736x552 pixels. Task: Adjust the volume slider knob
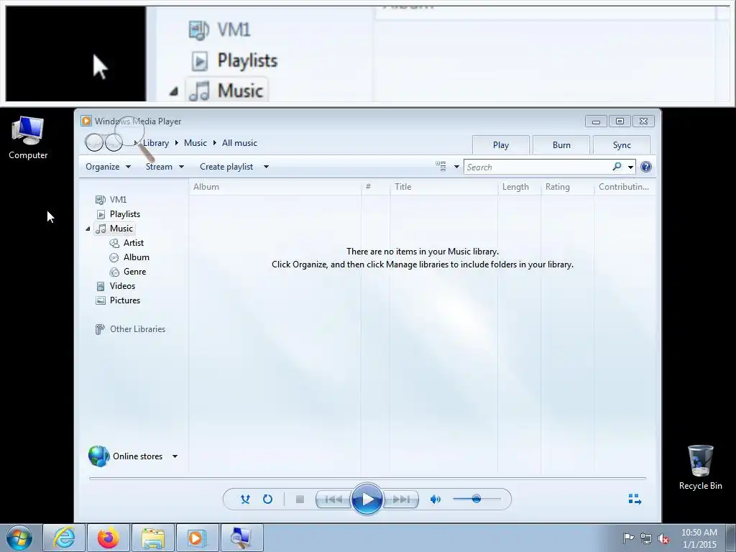click(x=477, y=499)
